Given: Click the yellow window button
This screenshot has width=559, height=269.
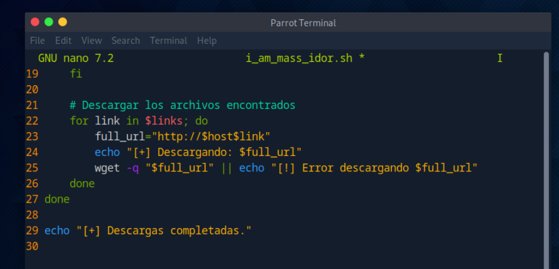Looking at the screenshot, I should (x=63, y=22).
